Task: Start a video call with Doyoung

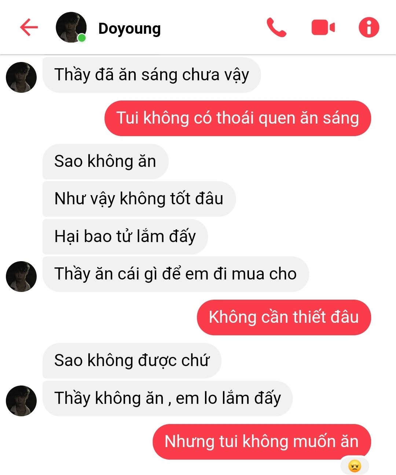Action: click(x=323, y=28)
